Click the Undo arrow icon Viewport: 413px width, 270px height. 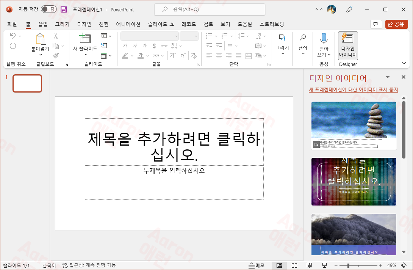coord(13,36)
